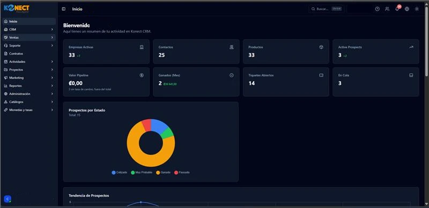Open the Productos card showing 33

click(x=286, y=51)
